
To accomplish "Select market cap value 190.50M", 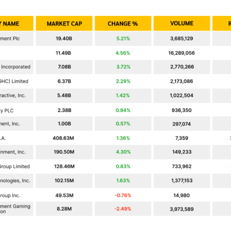I will [64, 152].
